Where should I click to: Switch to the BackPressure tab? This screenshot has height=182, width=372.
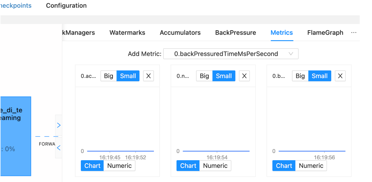click(236, 33)
